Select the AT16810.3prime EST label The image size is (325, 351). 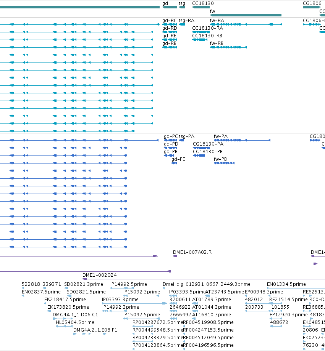click(x=212, y=315)
